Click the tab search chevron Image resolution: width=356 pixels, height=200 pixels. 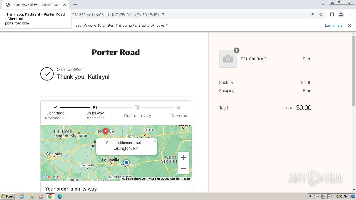[323, 5]
